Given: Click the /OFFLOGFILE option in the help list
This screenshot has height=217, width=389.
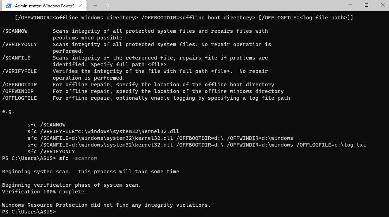Looking at the screenshot, I should [x=19, y=98].
